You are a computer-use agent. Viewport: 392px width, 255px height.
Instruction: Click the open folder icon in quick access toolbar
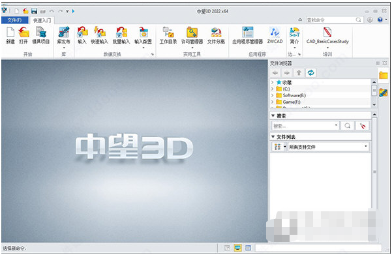pyautogui.click(x=25, y=11)
